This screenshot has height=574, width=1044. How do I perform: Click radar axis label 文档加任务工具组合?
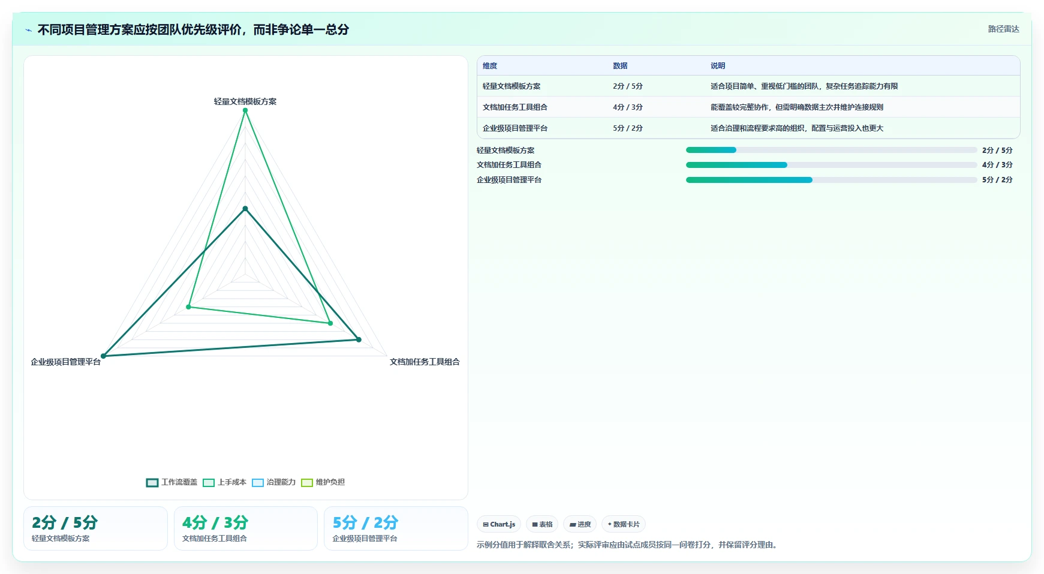tap(425, 362)
